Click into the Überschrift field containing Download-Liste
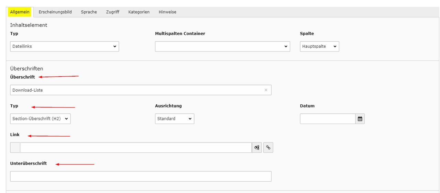The height and width of the screenshot is (193, 440). coord(136,90)
